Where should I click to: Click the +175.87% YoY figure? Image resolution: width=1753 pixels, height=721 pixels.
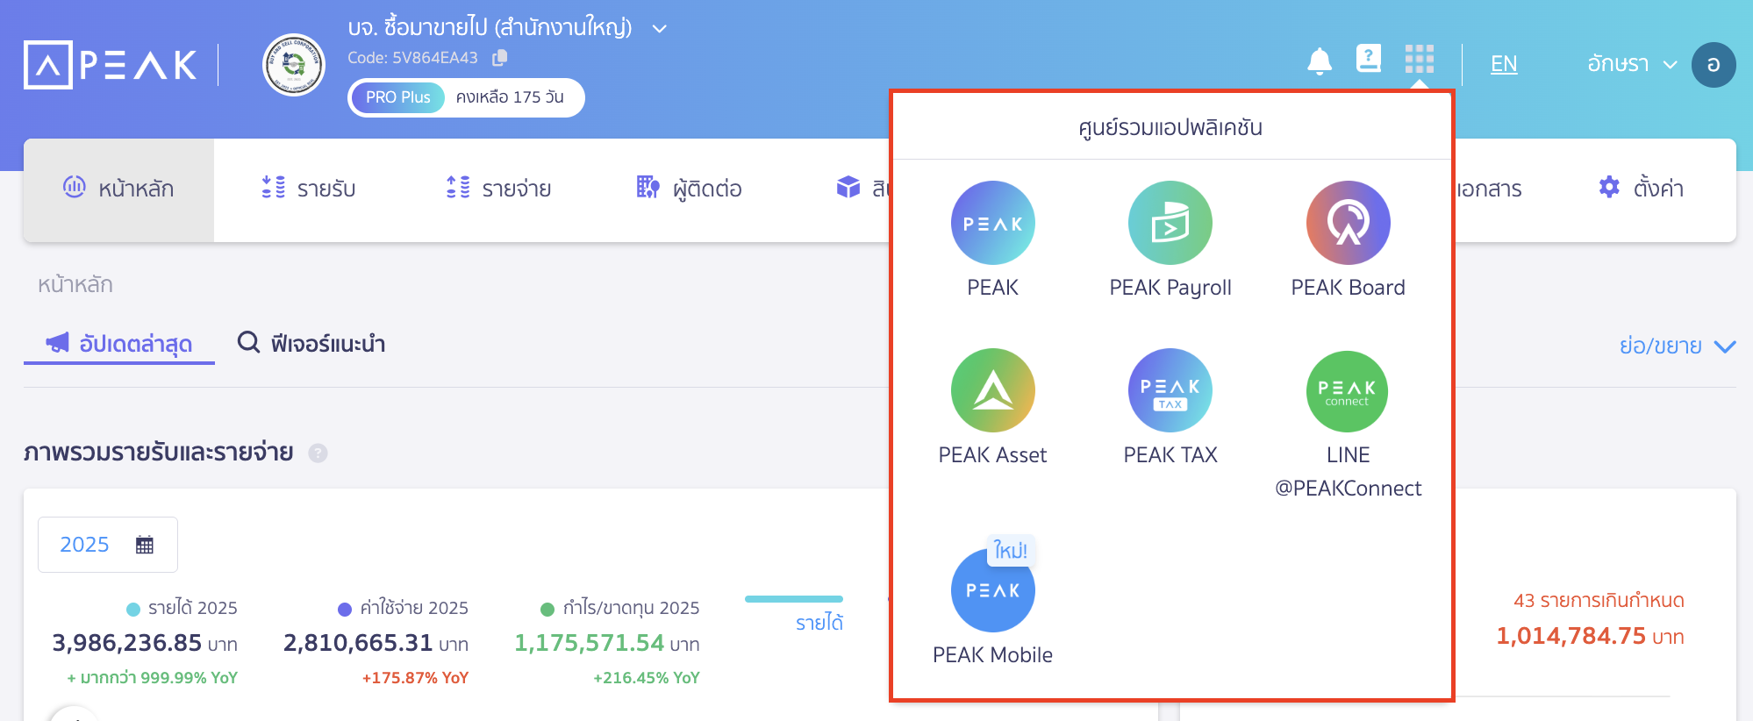(415, 678)
